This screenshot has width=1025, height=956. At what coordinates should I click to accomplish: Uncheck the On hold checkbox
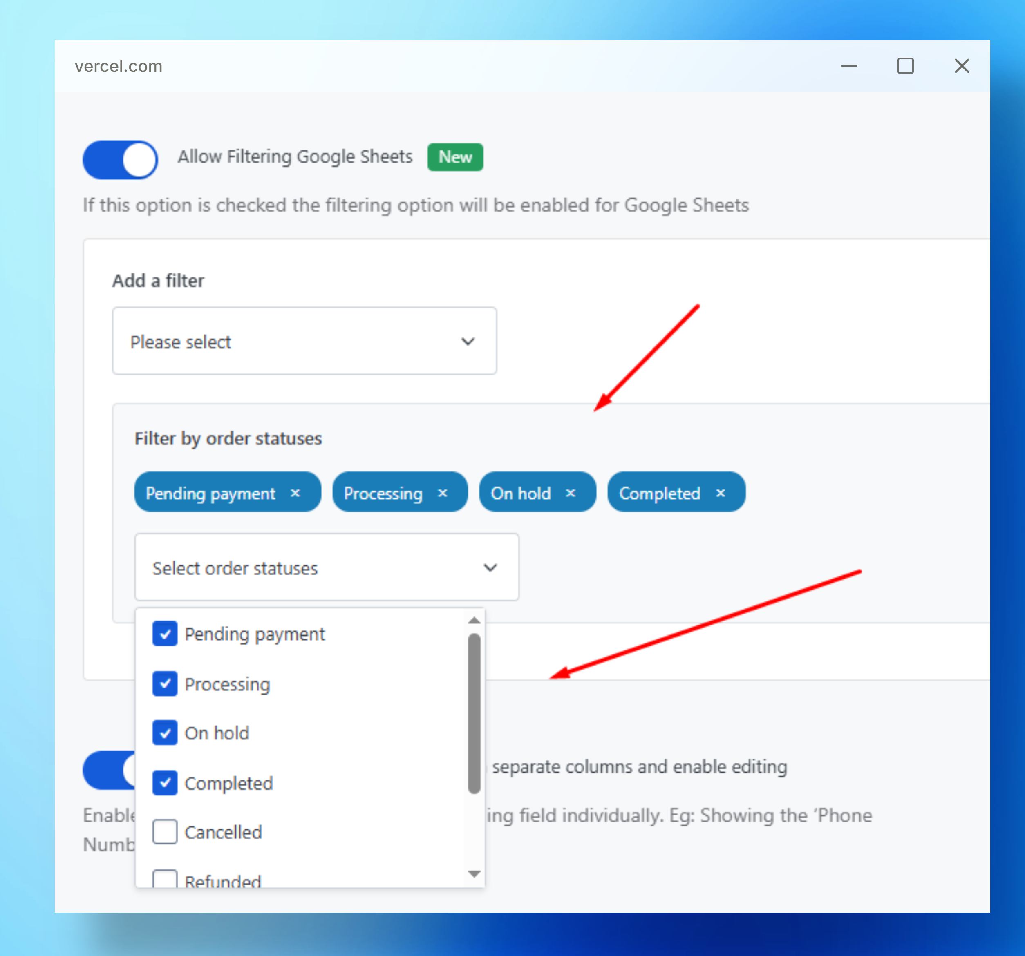165,733
